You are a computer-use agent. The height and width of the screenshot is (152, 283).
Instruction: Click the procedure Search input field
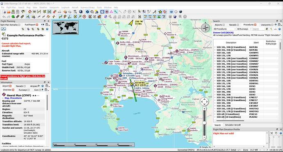click(x=258, y=29)
